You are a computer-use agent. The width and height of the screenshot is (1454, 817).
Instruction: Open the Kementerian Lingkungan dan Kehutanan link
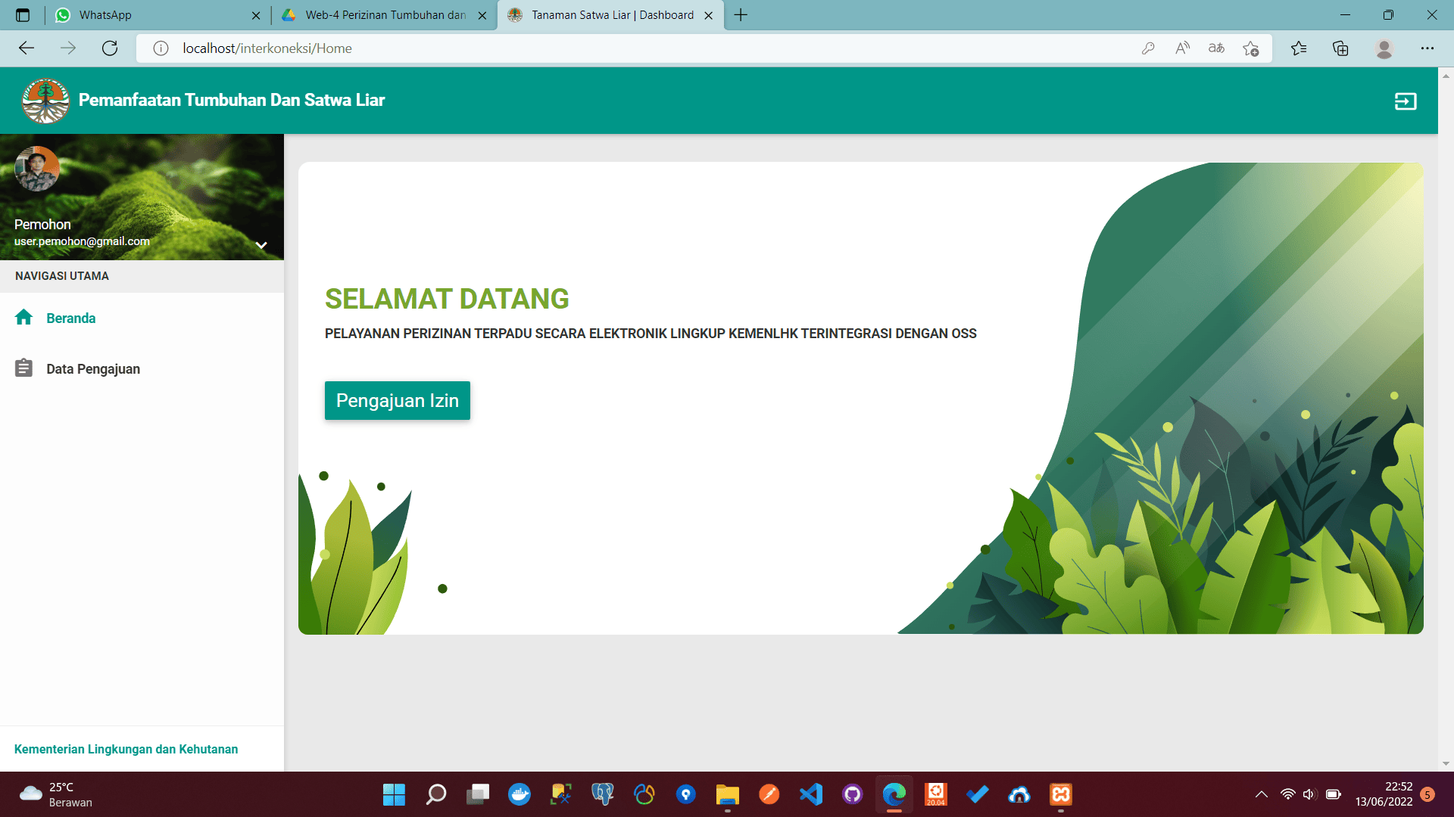(126, 749)
